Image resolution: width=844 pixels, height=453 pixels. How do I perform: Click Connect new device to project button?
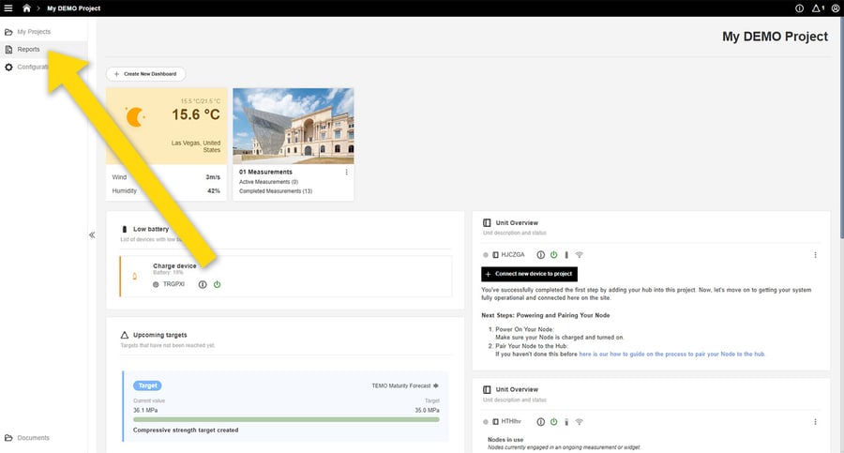[529, 274]
